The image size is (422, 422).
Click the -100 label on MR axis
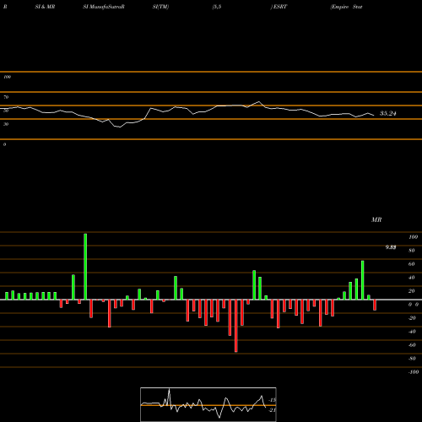pyautogui.click(x=414, y=372)
